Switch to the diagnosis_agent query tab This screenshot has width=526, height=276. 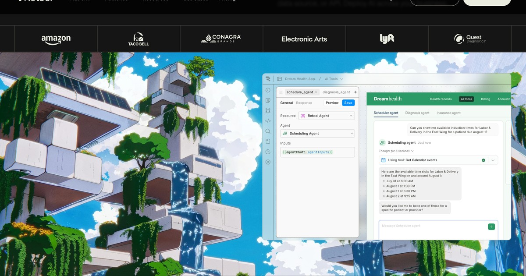pos(336,92)
